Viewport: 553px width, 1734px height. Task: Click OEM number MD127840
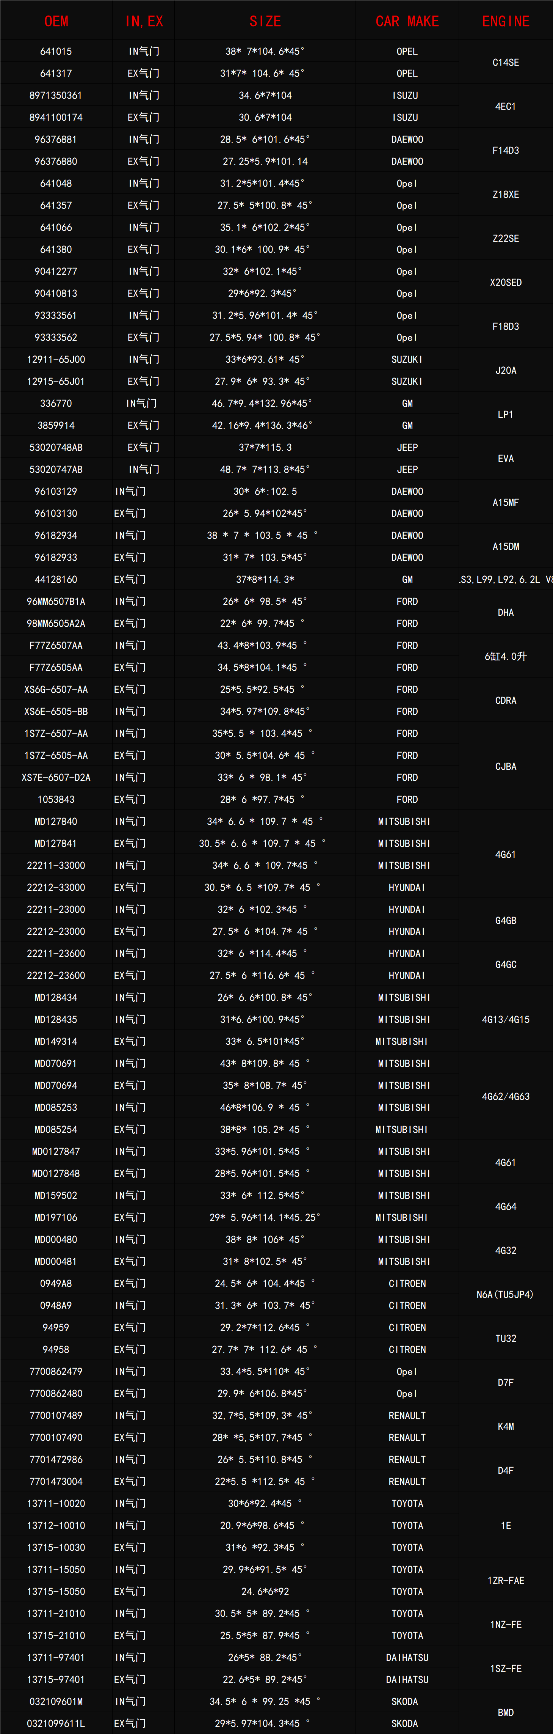[56, 822]
